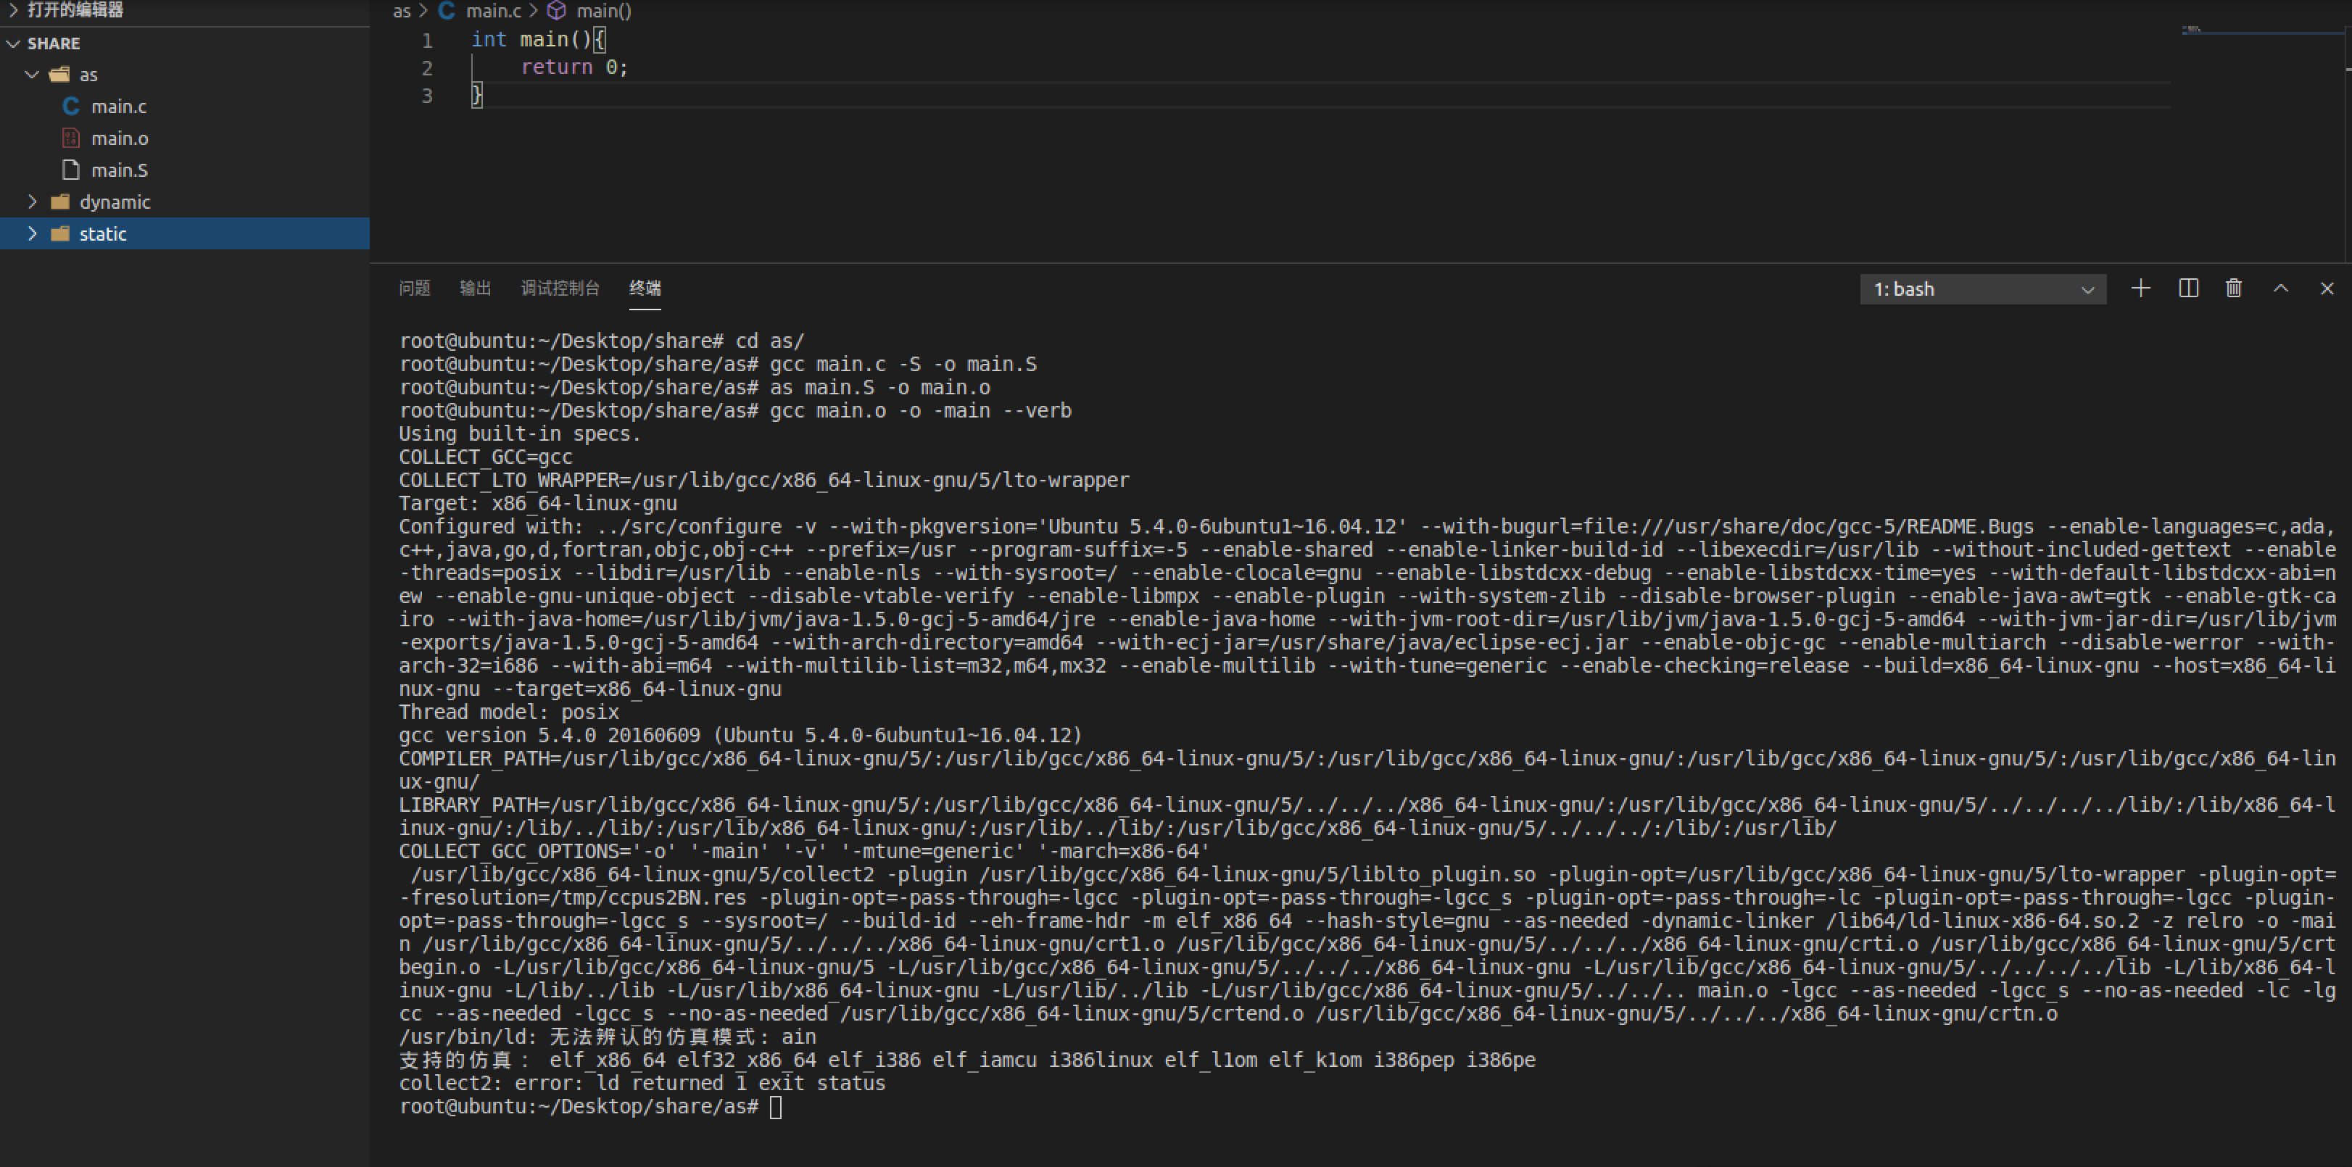Collapse the 'as' folder chevron
The width and height of the screenshot is (2352, 1167).
click(x=32, y=75)
